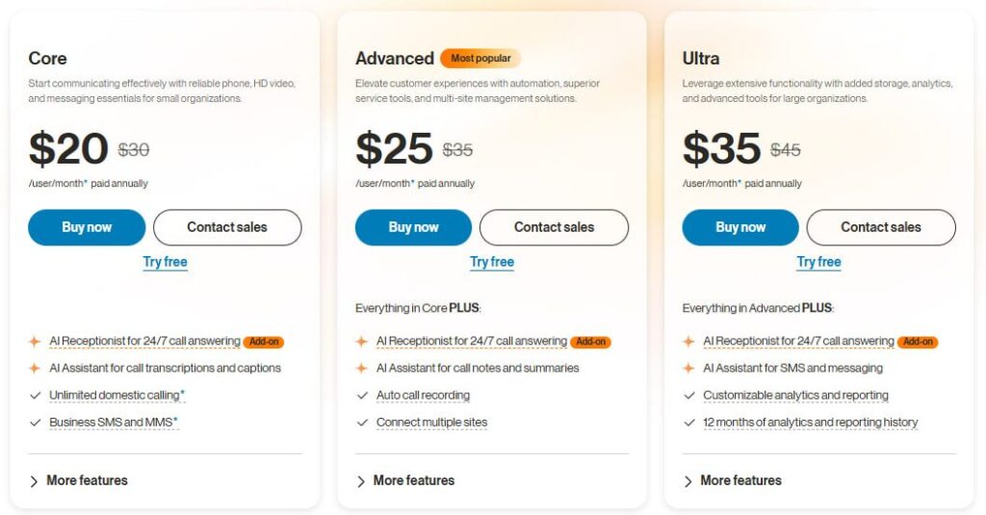Click the sparkle icon next to SMS and messaging
The image size is (986, 515).
[x=688, y=369]
